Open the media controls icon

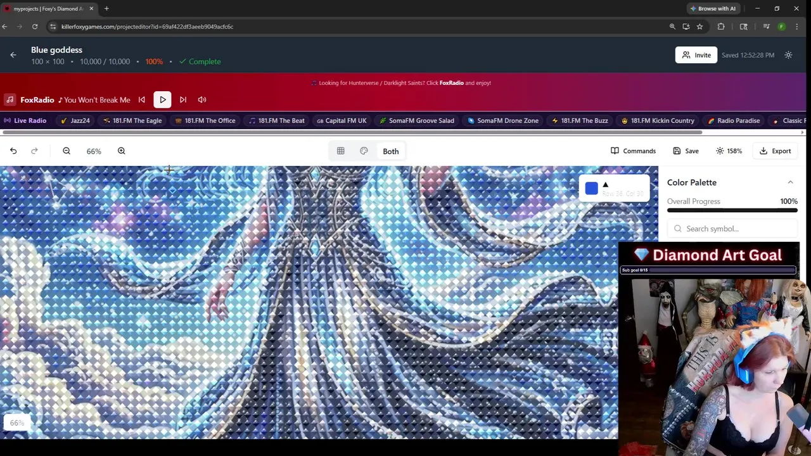(767, 27)
